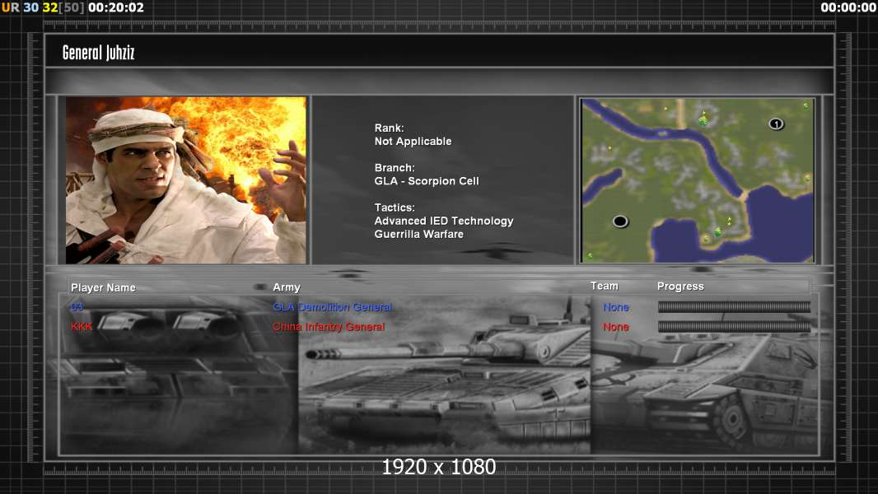Click the 'Player Name' column header
This screenshot has width=878, height=494.
tap(103, 287)
